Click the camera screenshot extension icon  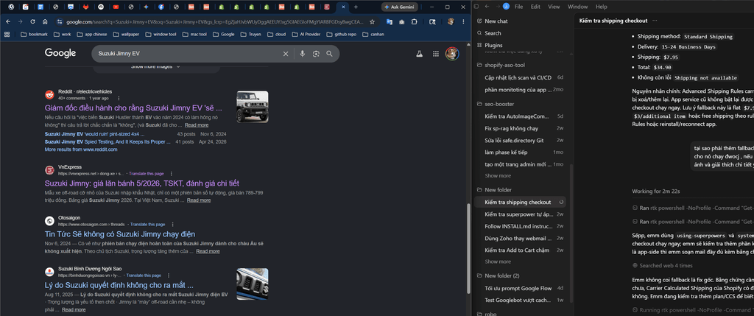[x=401, y=21]
